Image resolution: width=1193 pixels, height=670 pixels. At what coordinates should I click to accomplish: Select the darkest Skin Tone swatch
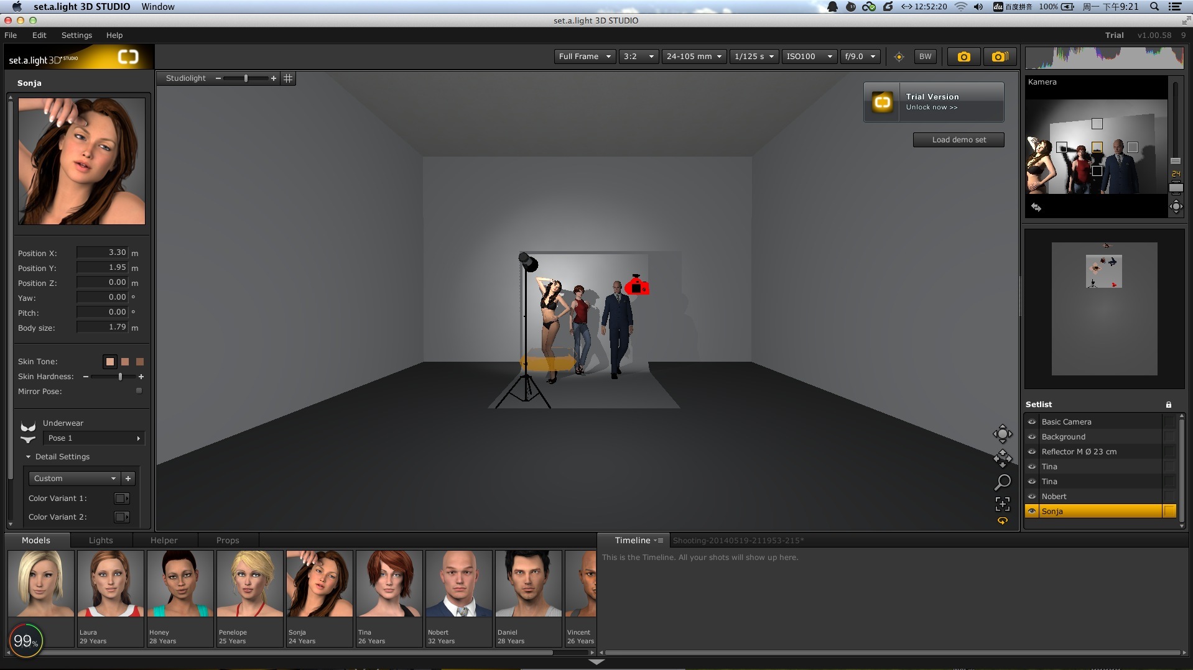pos(140,362)
